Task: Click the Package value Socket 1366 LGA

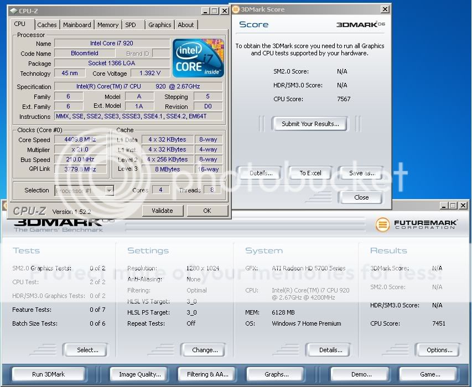Action: tap(112, 63)
